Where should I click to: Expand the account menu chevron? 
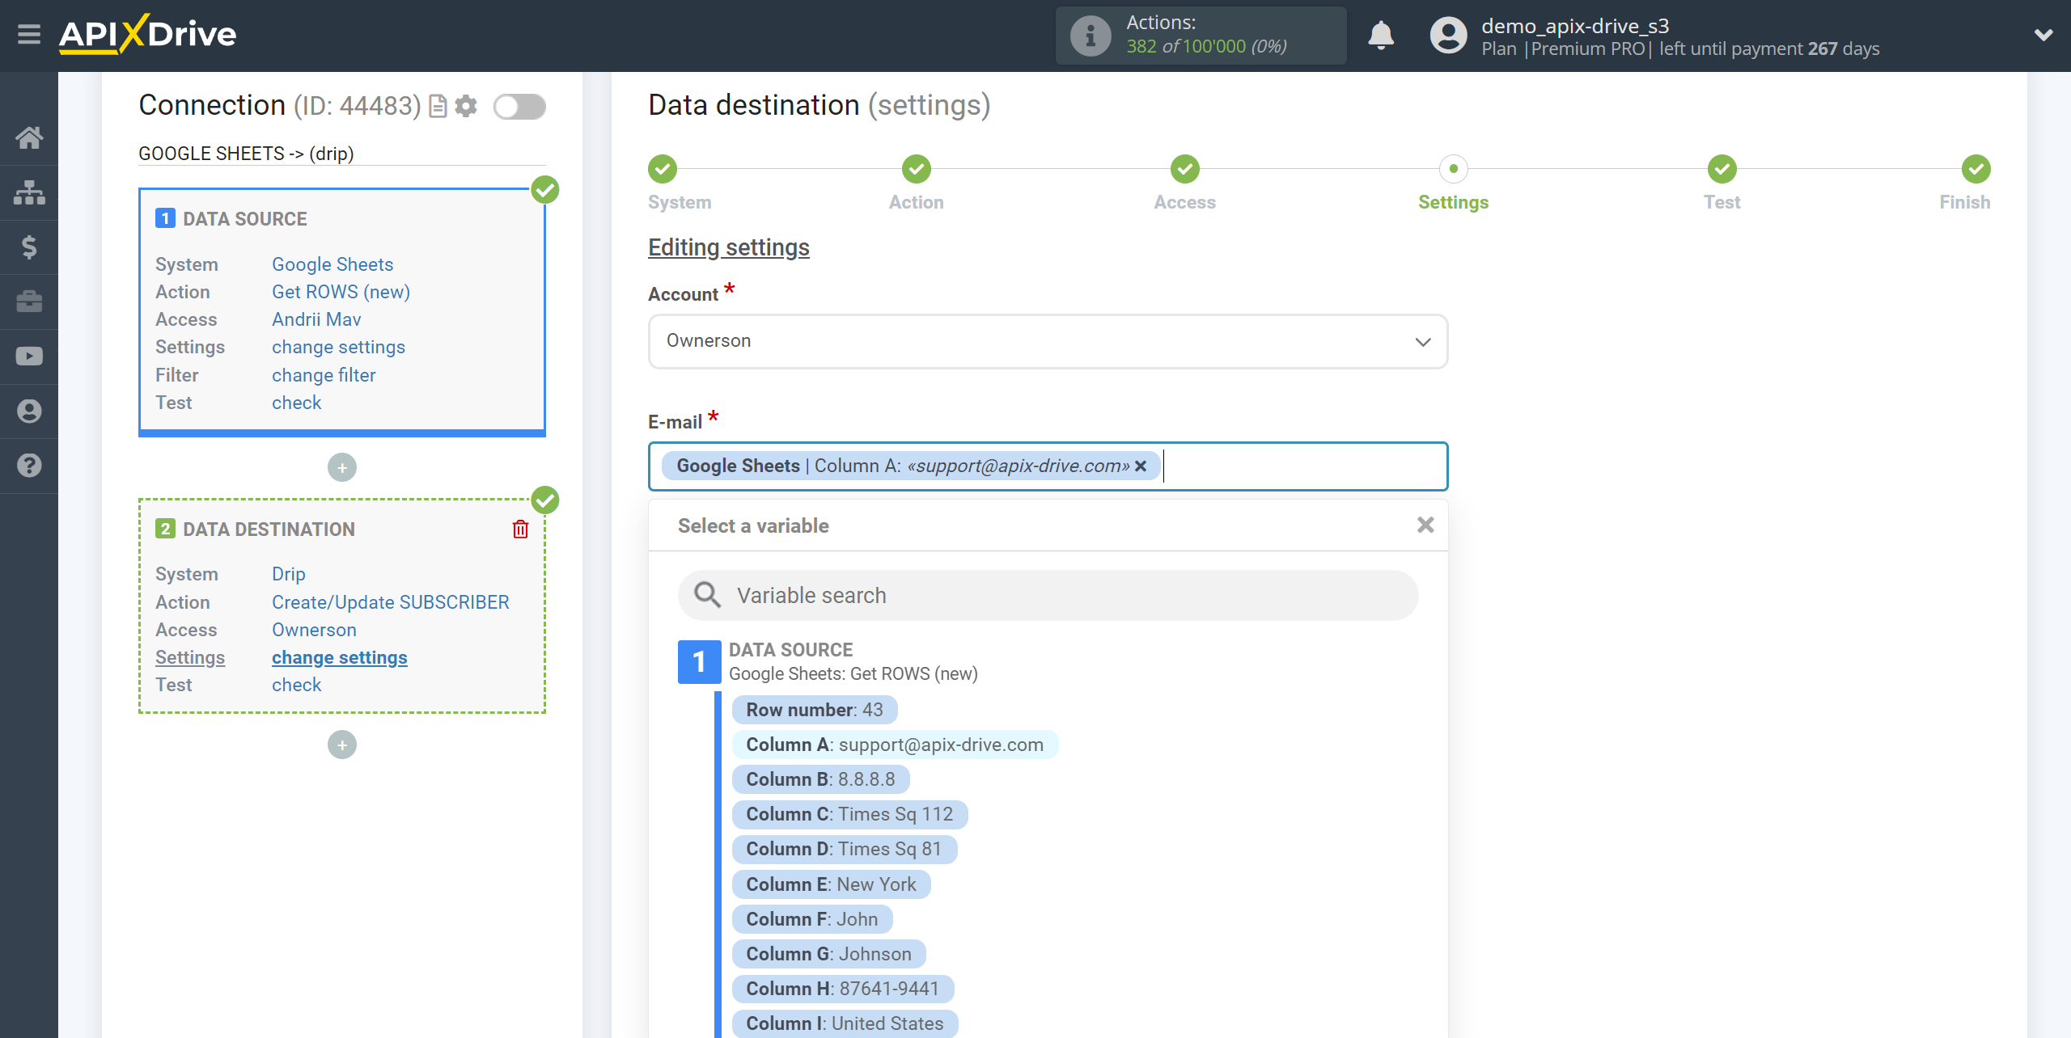2043,35
